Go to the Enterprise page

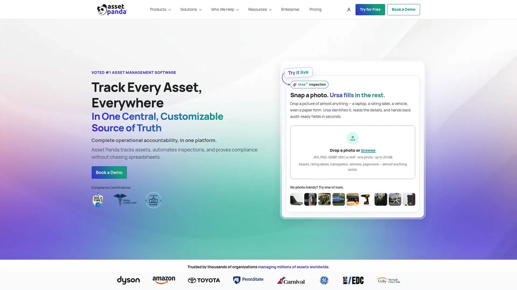tap(290, 10)
